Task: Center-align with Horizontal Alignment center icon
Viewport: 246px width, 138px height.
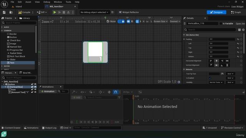Action: pyautogui.click(x=216, y=61)
